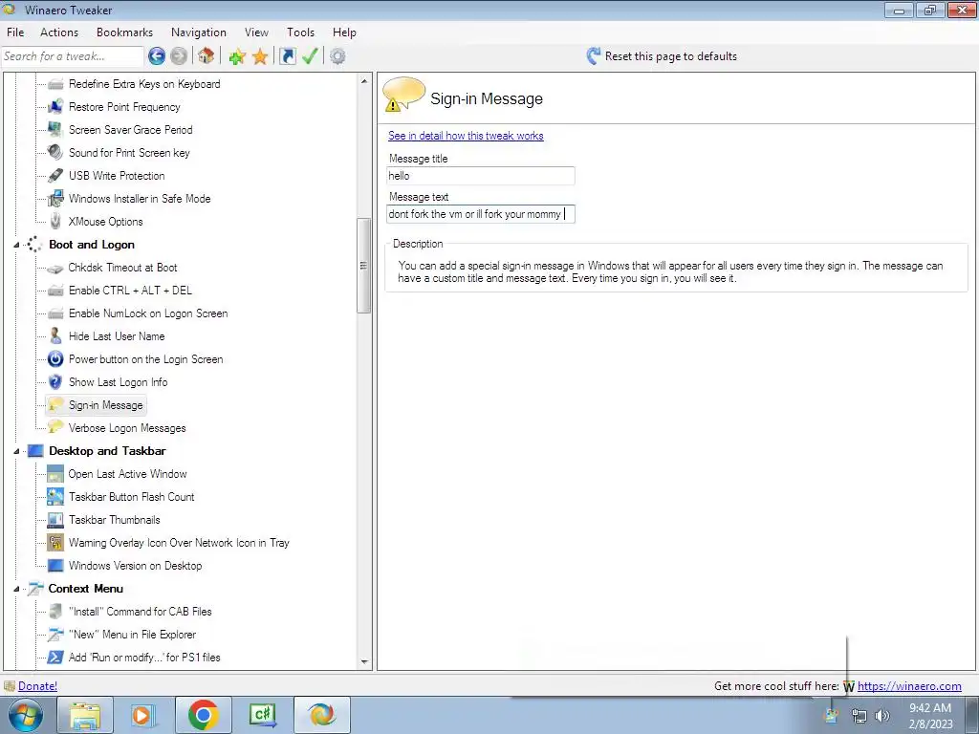Select 'Screen Saver Grace Period' item
This screenshot has height=734, width=979.
tap(130, 130)
